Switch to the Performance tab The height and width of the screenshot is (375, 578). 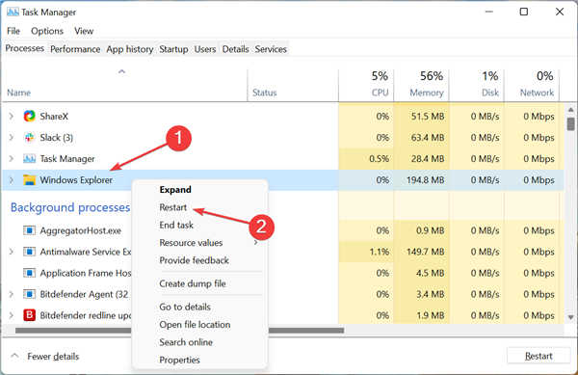click(x=75, y=49)
